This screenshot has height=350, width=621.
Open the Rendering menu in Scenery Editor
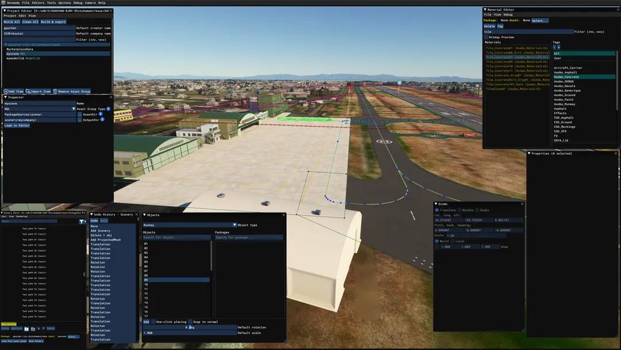point(22,217)
